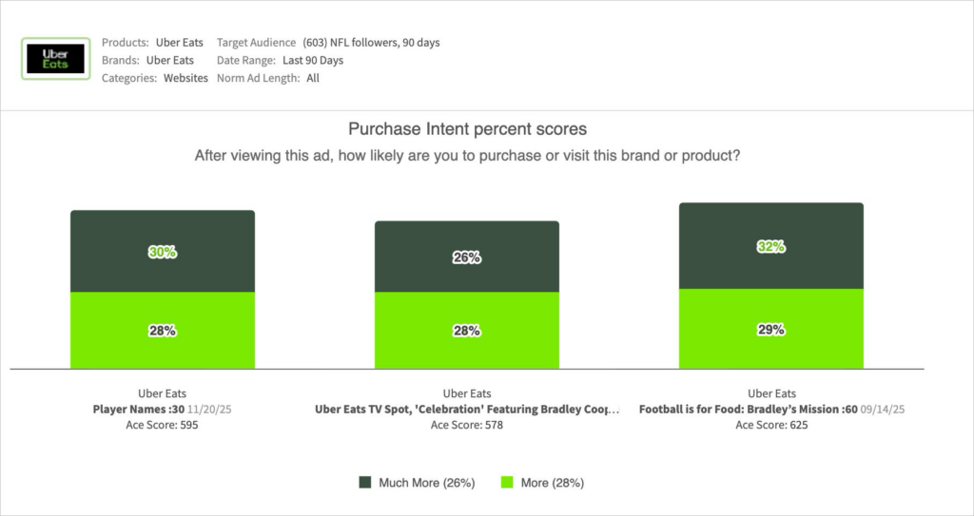Click the Purchase Intent percent scores title
Viewport: 974px width, 516px height.
point(467,129)
